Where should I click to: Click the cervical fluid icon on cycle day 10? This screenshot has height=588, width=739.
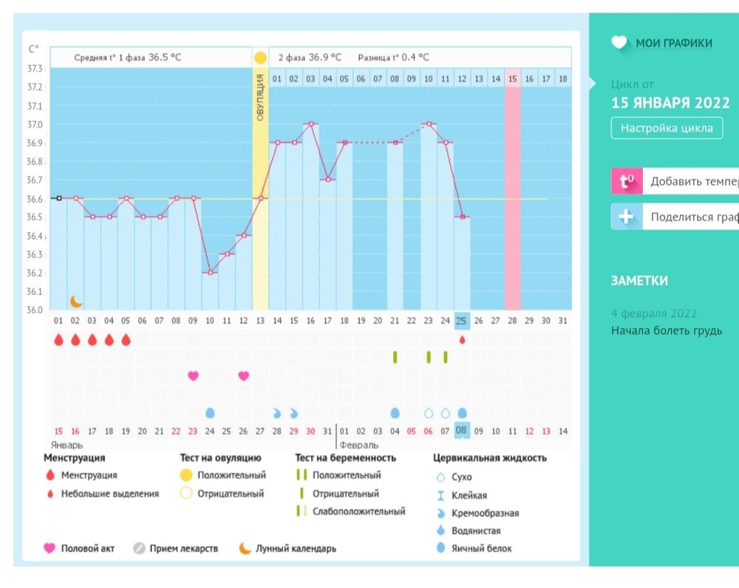coord(210,413)
